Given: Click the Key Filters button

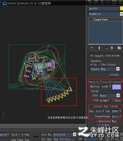Looking at the screenshot, I should (64, 139).
